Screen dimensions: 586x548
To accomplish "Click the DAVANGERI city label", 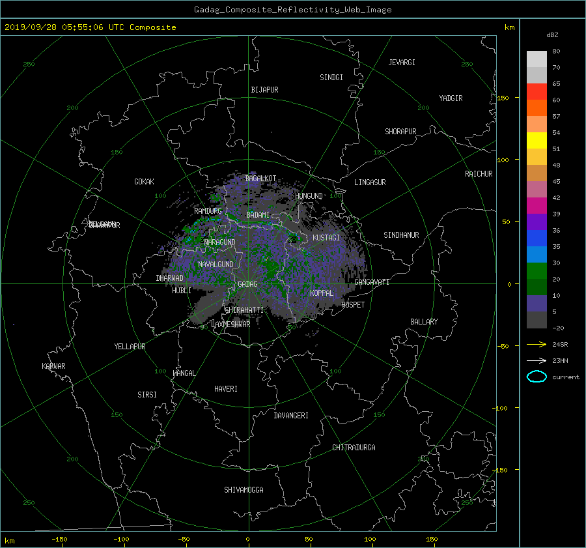I will pyautogui.click(x=291, y=416).
